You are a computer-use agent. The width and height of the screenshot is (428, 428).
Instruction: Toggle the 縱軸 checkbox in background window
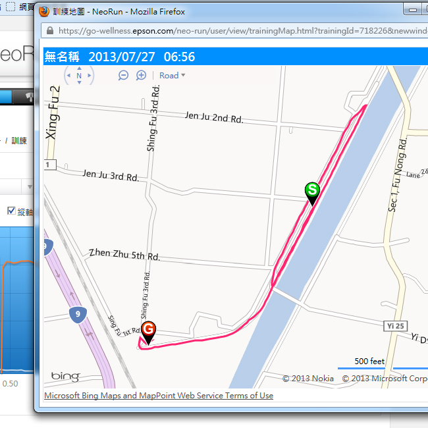coord(11,211)
